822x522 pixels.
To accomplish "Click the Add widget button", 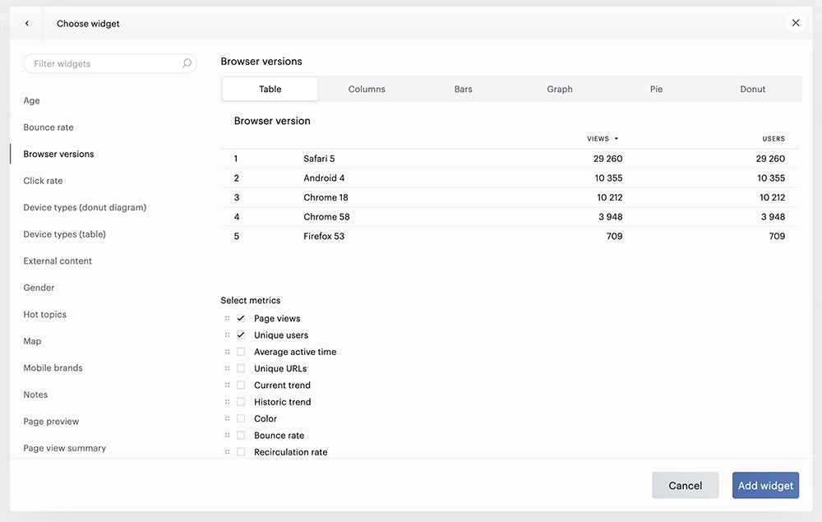I will coord(765,485).
